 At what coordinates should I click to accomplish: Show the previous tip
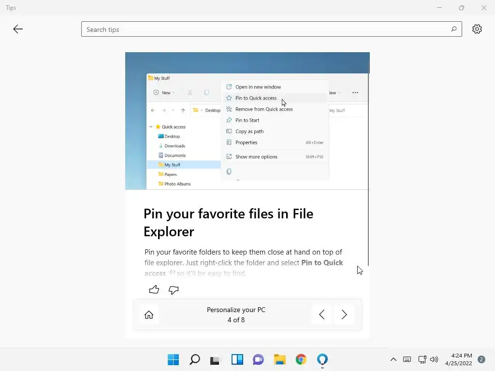point(321,314)
